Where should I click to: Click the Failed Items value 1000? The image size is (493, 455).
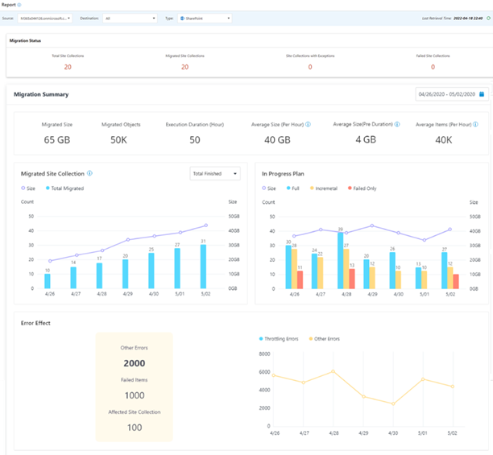click(135, 395)
